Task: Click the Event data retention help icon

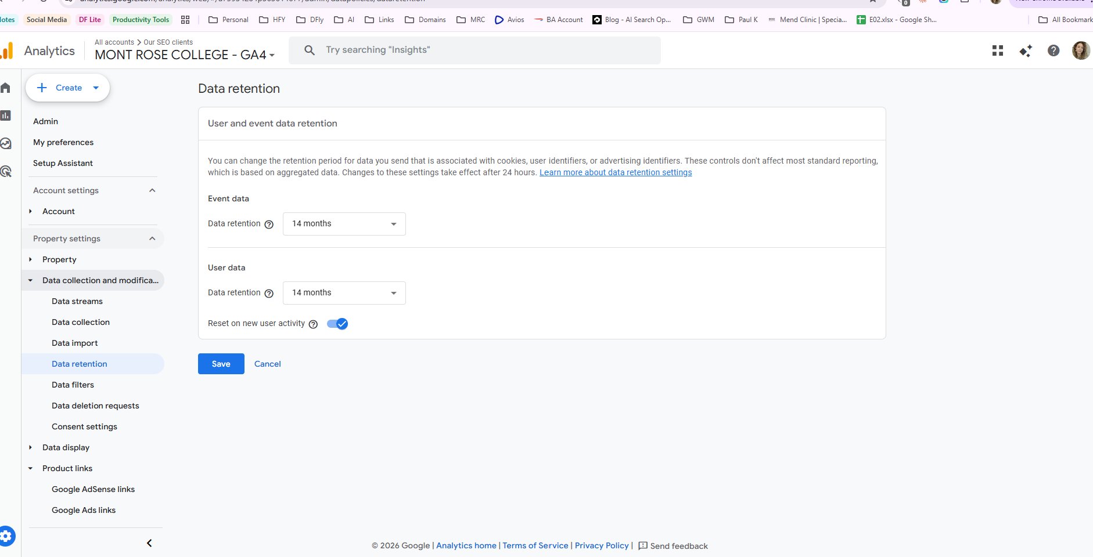Action: [x=269, y=225]
